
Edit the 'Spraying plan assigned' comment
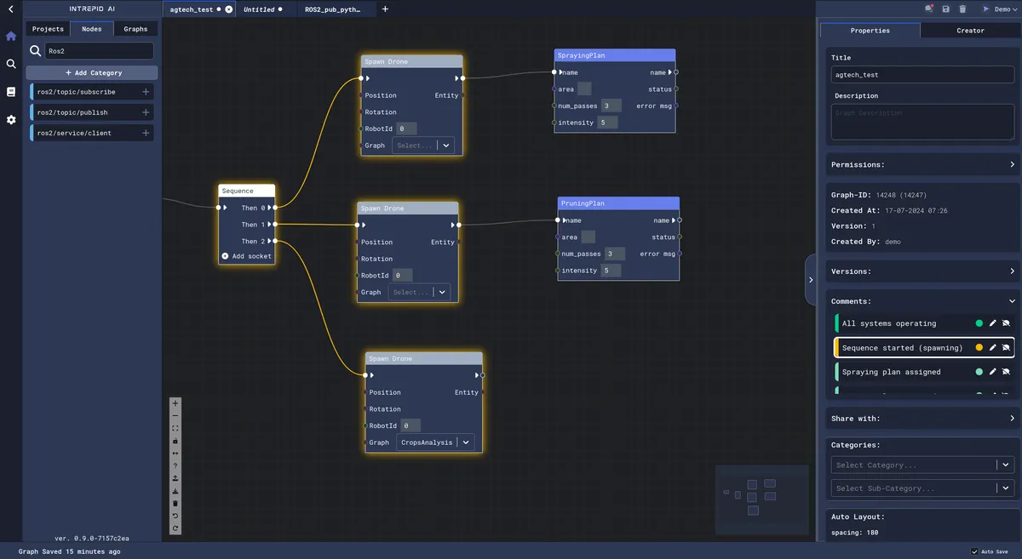click(993, 372)
